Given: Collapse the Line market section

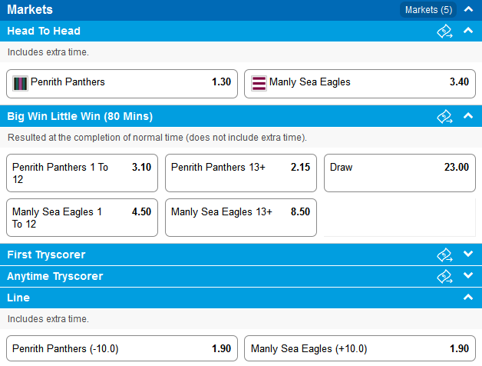Looking at the screenshot, I should [x=468, y=298].
